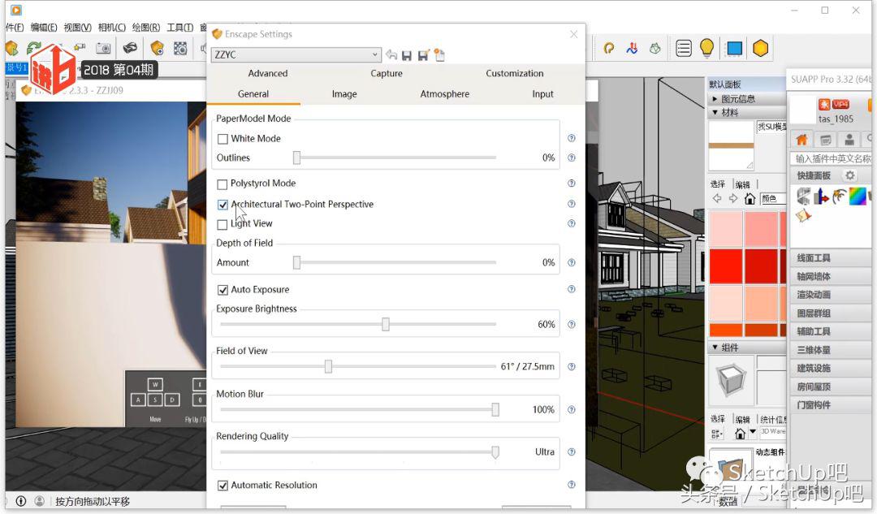Click the Field of View slider handle
The image size is (877, 514).
point(328,367)
